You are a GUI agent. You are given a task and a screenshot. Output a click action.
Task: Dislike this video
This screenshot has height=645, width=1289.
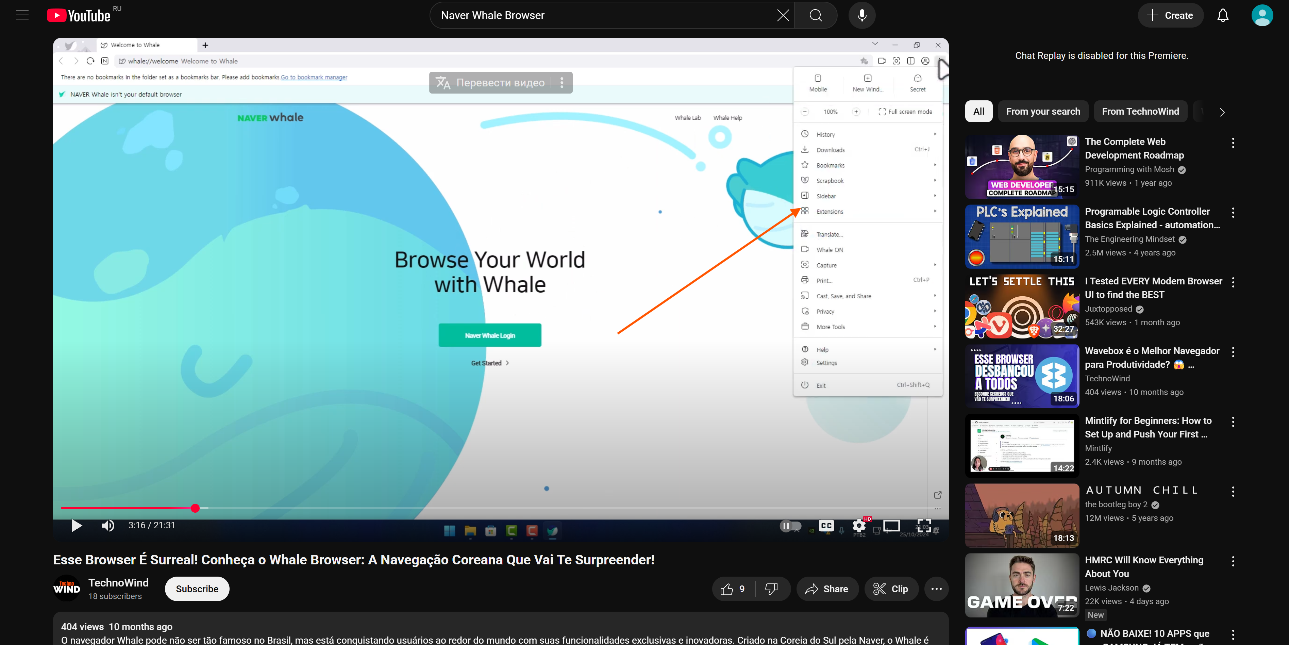pos(771,589)
